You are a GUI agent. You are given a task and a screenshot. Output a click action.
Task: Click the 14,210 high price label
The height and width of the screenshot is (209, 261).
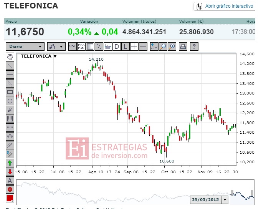pos(96,59)
